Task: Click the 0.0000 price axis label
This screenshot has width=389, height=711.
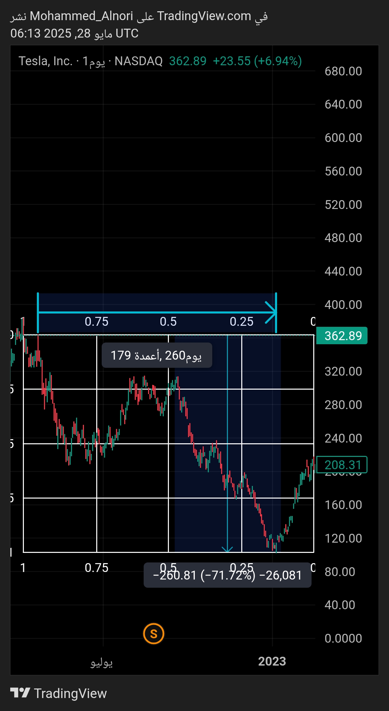Action: pos(343,638)
